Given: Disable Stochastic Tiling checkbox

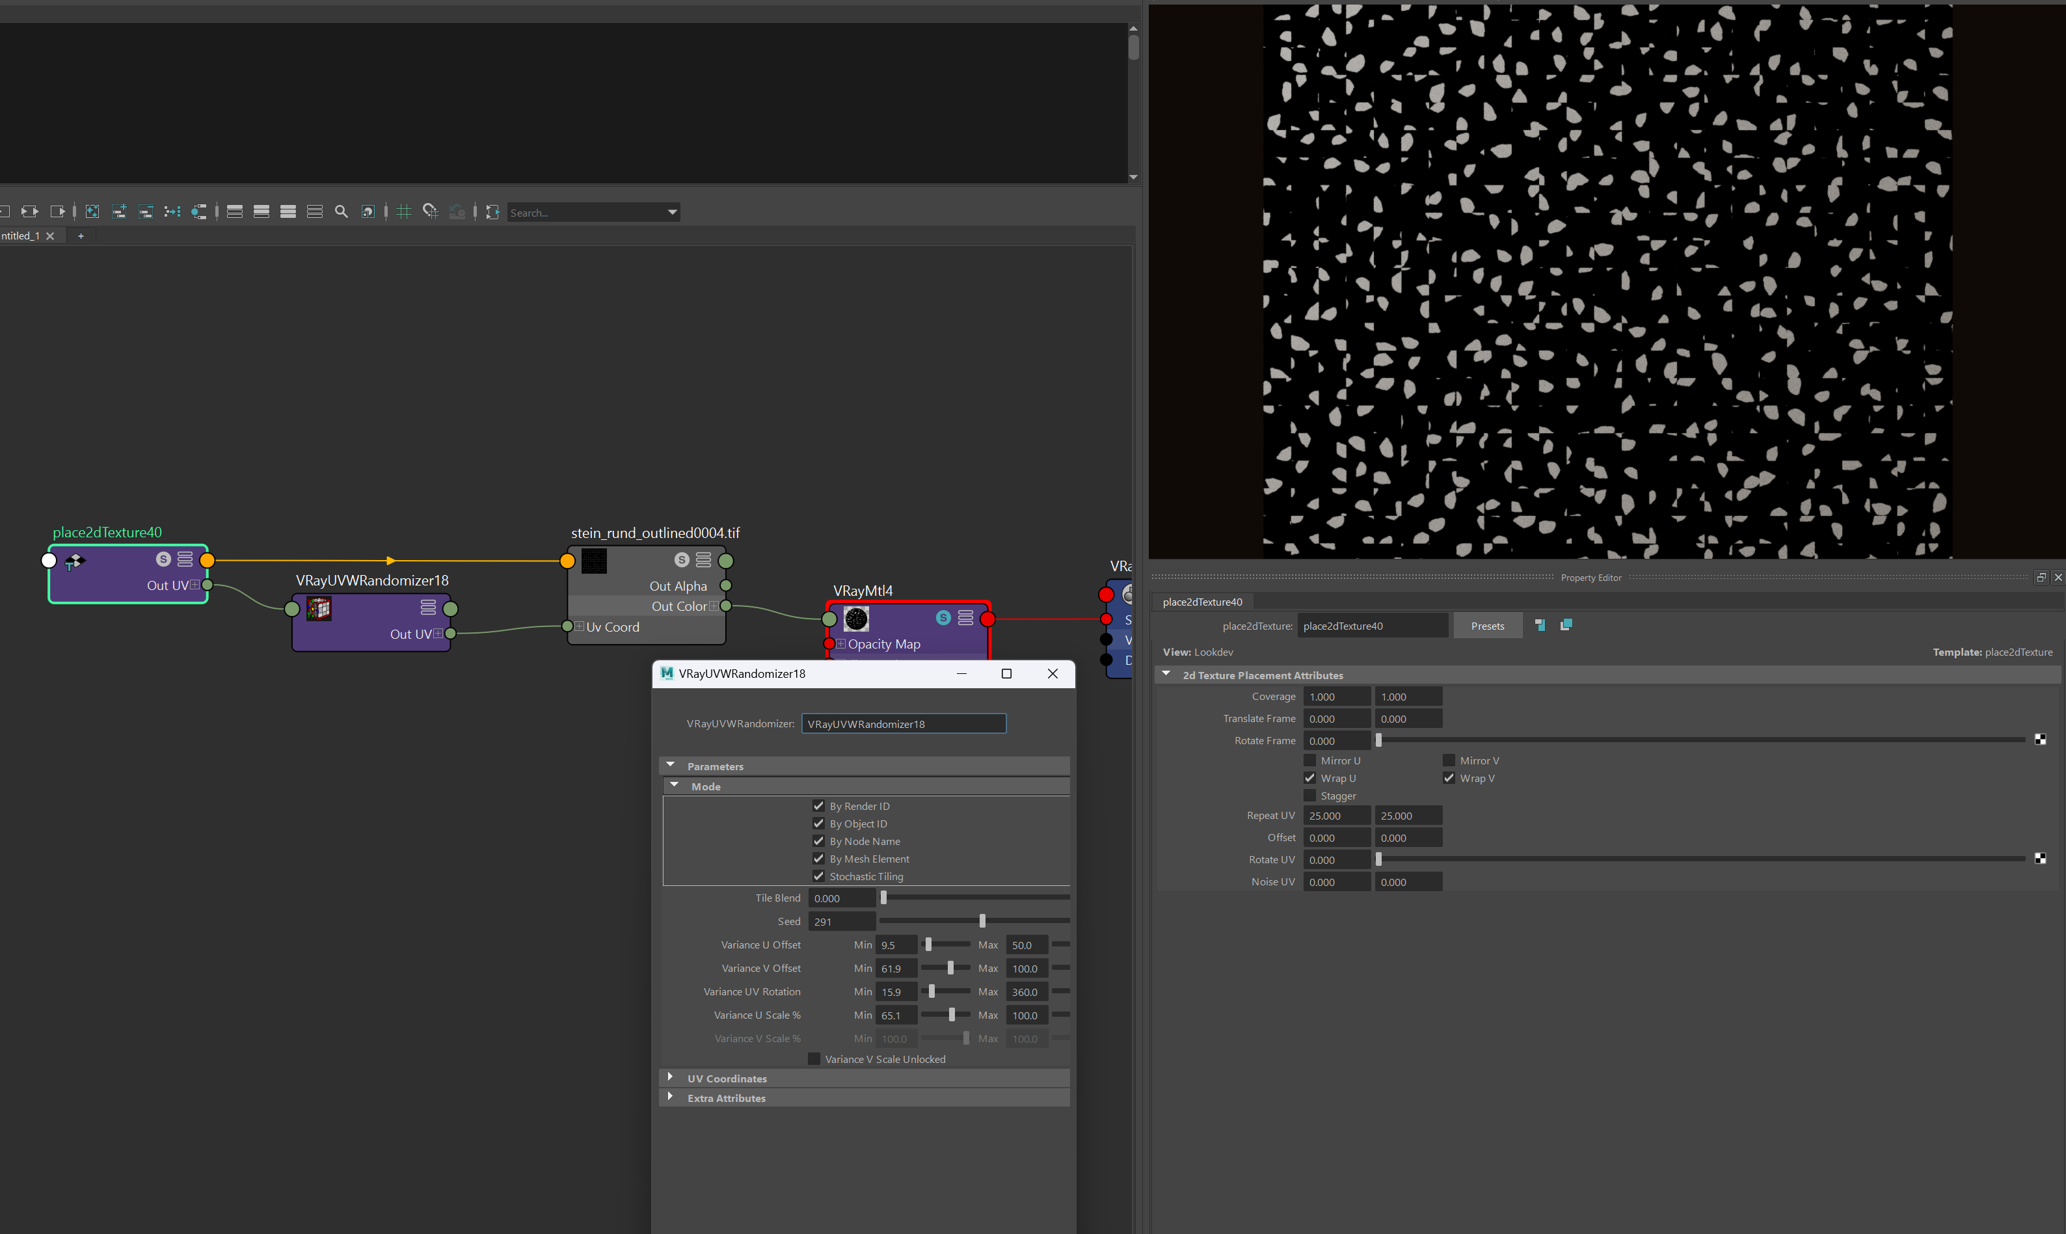Looking at the screenshot, I should point(819,876).
